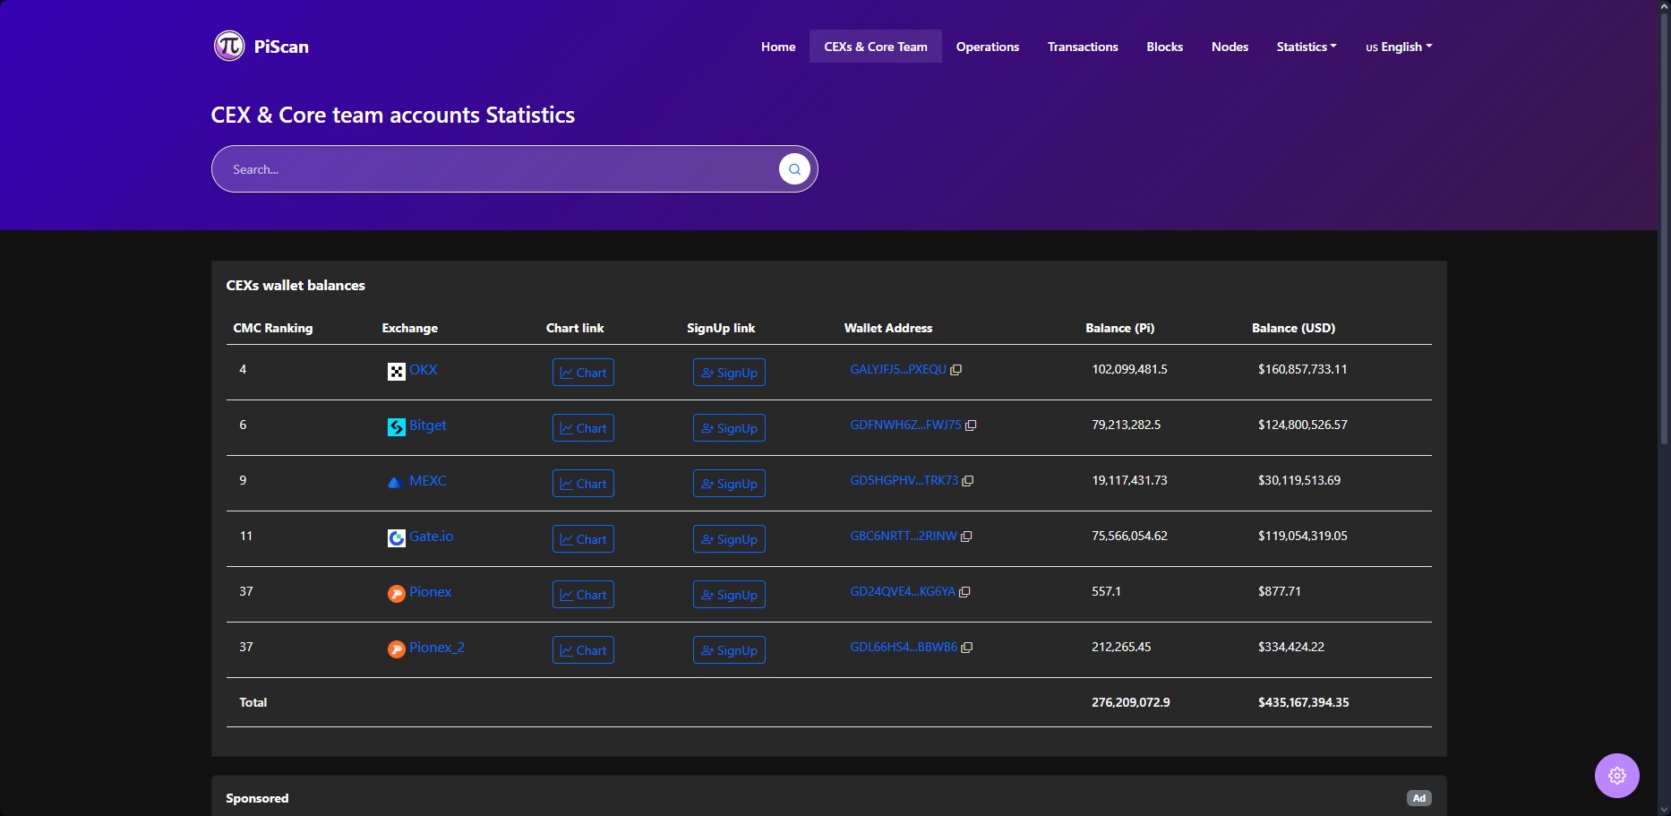Open the OKX exchange link
This screenshot has width=1671, height=816.
pyautogui.click(x=423, y=370)
